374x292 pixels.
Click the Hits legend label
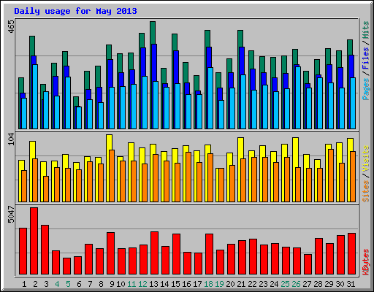tap(365, 30)
